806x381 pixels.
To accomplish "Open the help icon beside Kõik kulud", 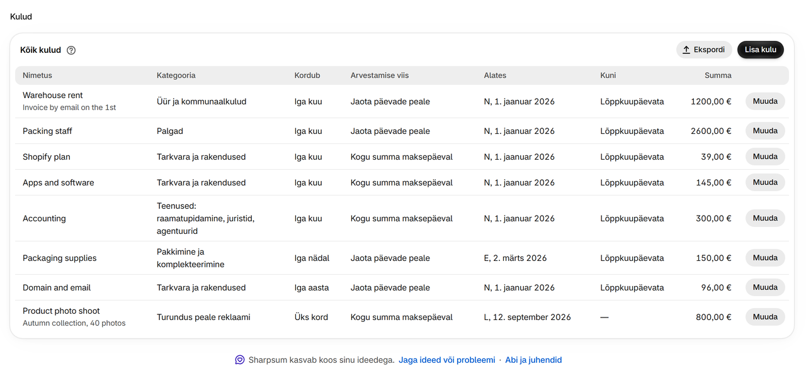I will tap(71, 50).
